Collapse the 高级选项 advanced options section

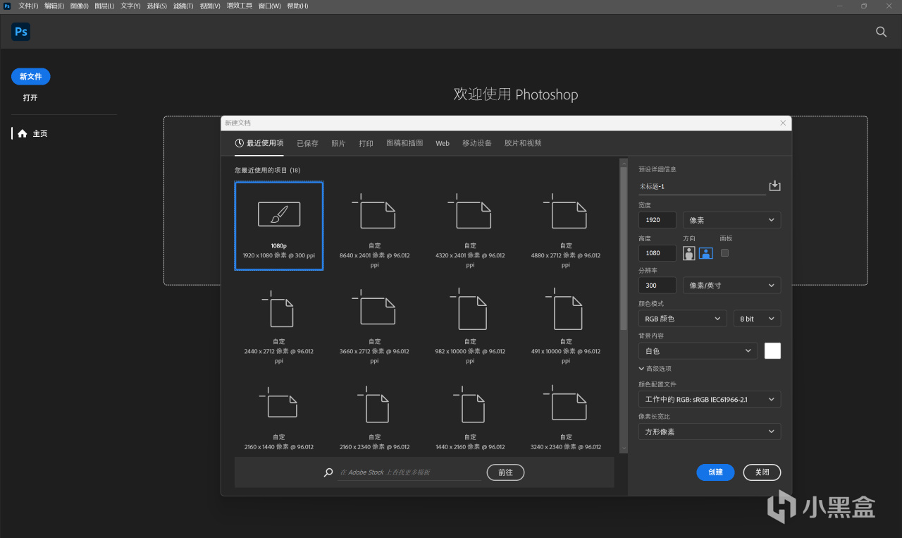click(655, 369)
